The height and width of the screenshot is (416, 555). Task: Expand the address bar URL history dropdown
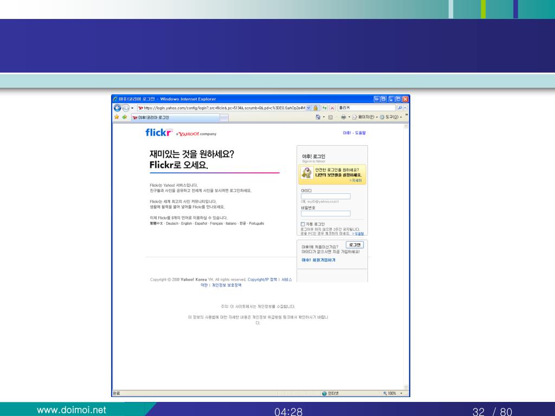308,108
